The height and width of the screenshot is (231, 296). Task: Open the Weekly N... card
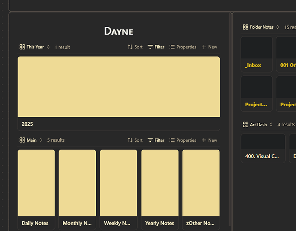pos(118,189)
